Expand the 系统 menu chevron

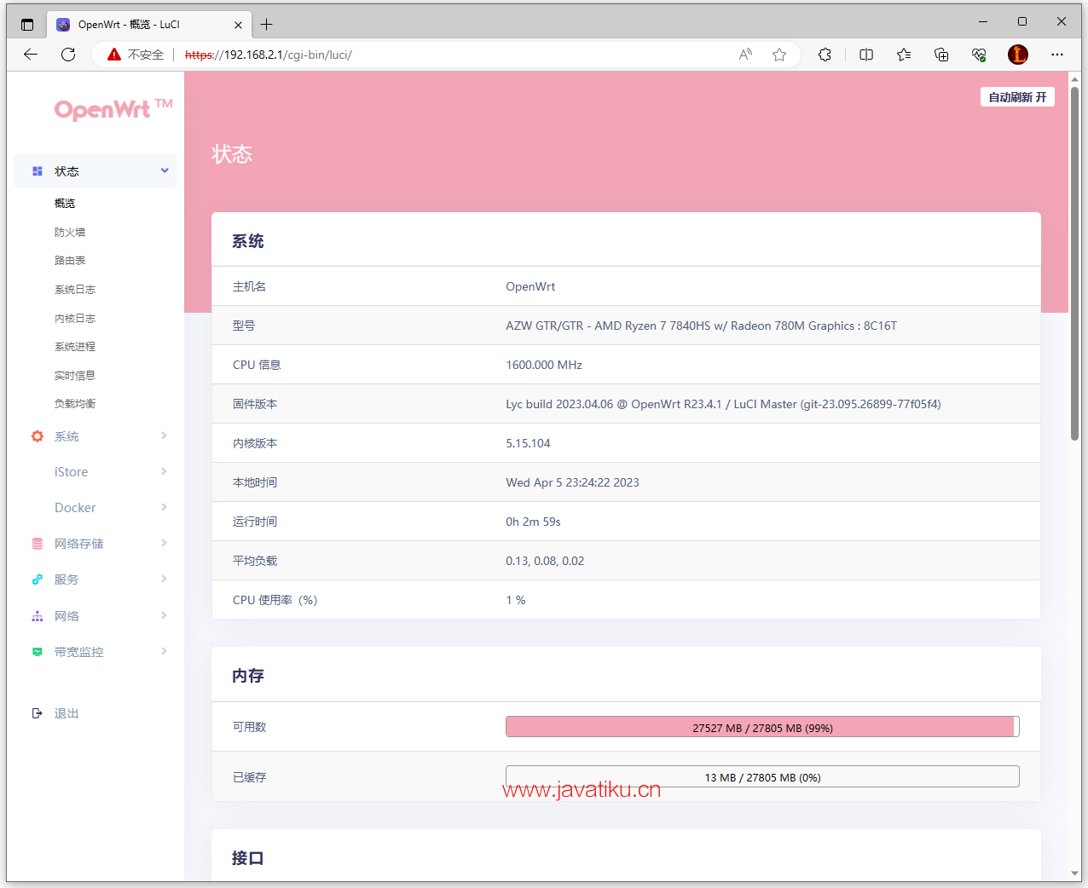164,435
